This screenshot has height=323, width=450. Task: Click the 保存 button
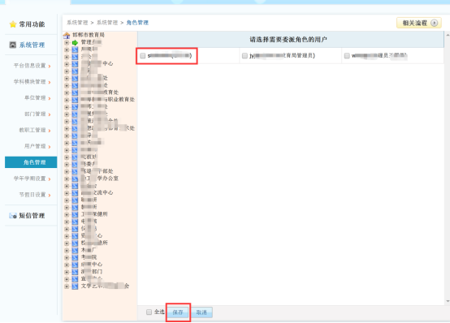178,312
